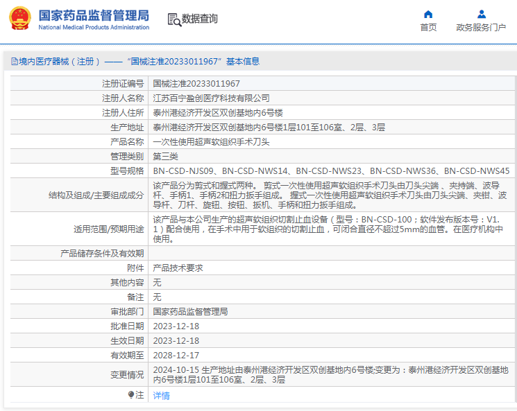517x411 pixels.
Task: Select model specs starting BN-CSD-NJS09
Action: coord(331,171)
